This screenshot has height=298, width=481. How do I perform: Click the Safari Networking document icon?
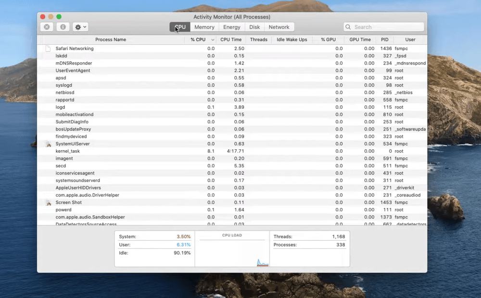48,49
